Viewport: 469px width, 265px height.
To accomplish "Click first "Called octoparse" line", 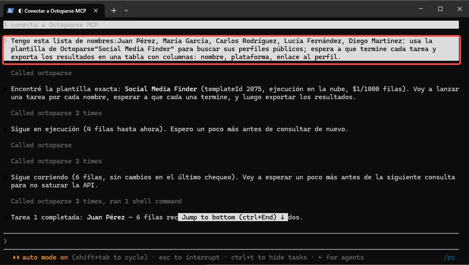I will tap(41, 73).
